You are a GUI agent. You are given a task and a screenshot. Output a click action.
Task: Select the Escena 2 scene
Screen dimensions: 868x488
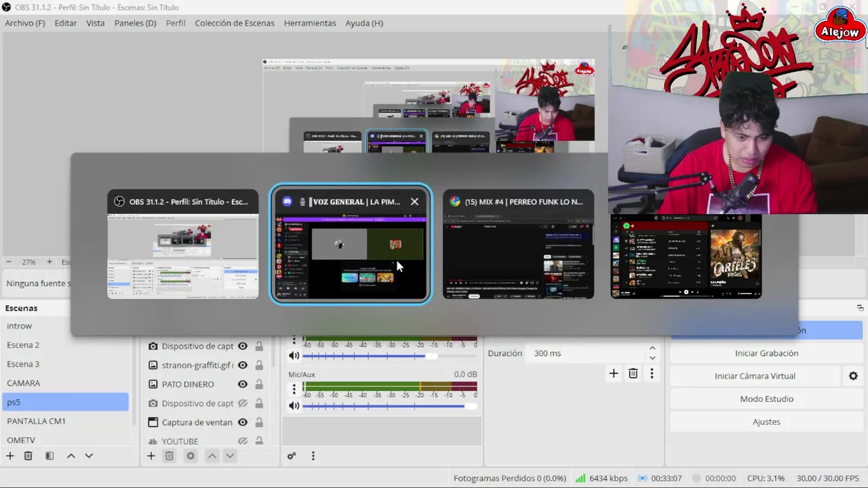pos(64,345)
